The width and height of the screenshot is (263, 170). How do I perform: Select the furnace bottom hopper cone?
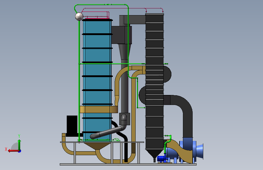click(97, 146)
